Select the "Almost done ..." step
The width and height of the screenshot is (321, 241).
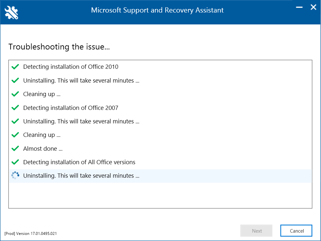43,148
